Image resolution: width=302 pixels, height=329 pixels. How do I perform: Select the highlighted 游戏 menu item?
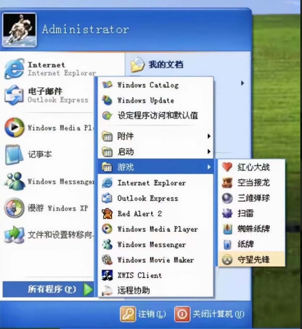156,167
